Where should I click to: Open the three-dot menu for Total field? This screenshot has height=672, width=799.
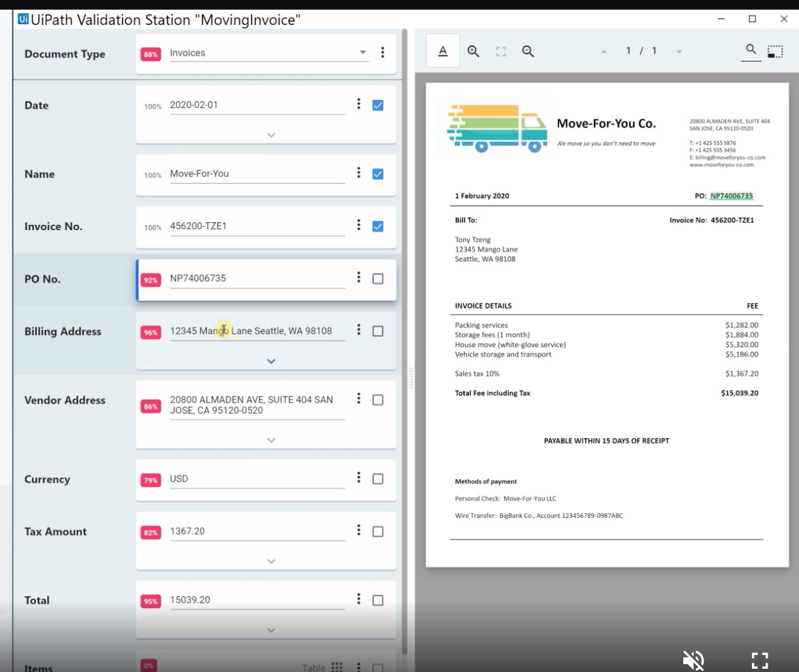tap(358, 599)
